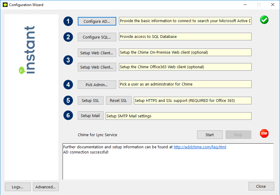Click the step 4 number circle

[68, 85]
